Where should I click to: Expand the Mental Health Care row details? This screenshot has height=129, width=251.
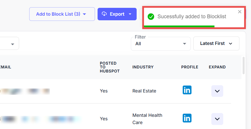pyautogui.click(x=217, y=119)
